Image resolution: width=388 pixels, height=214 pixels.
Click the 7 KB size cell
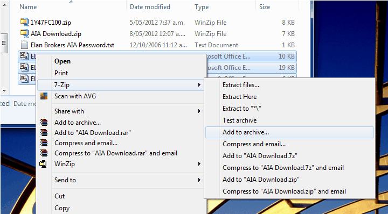coord(288,34)
